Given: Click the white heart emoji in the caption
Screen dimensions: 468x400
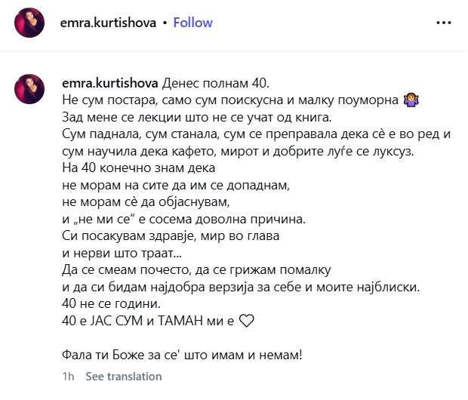Looking at the screenshot, I should tap(245, 321).
